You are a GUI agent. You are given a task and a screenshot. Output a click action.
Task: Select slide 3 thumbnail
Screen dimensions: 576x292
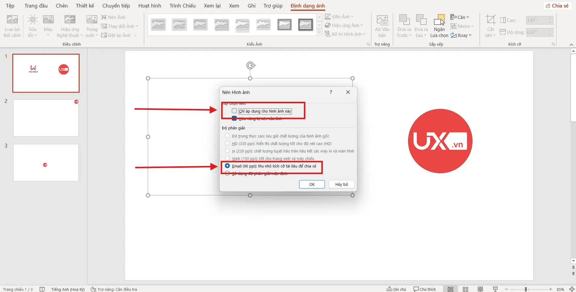coord(46,163)
